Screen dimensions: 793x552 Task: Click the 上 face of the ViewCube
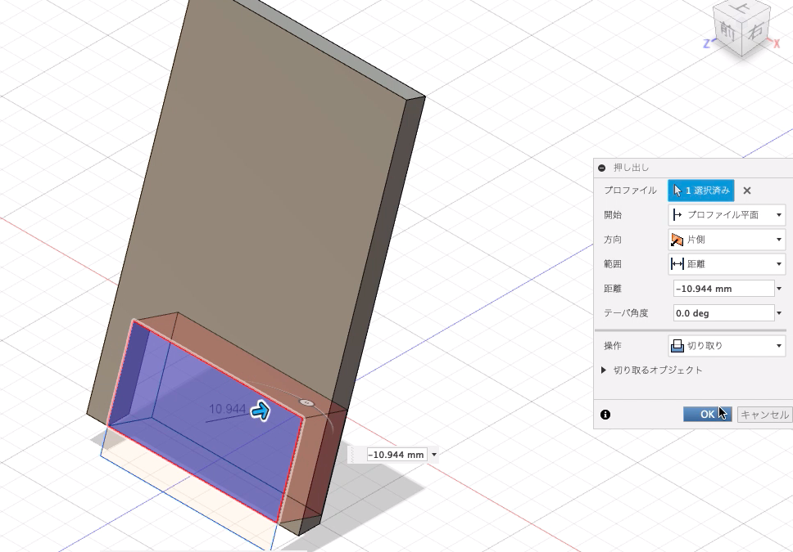[x=741, y=7]
